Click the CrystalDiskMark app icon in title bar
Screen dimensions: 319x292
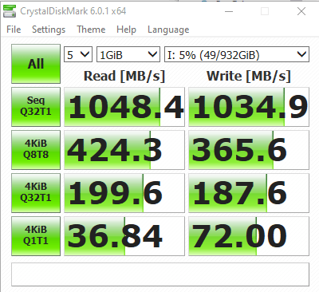tap(10, 11)
